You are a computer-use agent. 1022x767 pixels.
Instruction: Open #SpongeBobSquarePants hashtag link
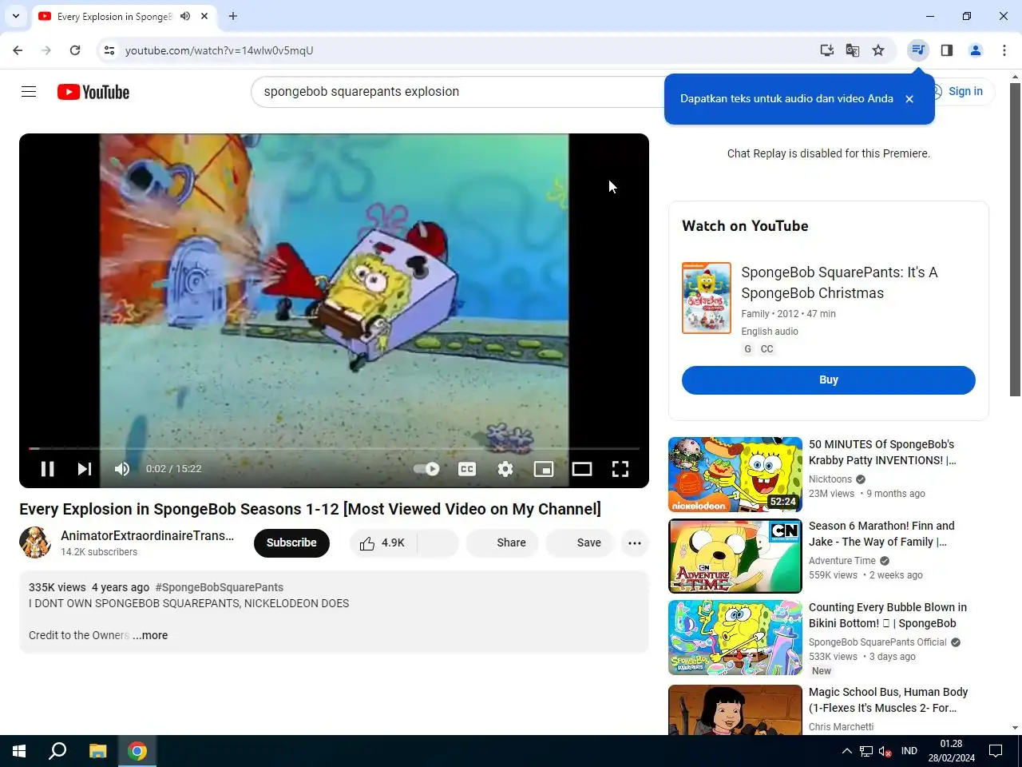coord(220,587)
